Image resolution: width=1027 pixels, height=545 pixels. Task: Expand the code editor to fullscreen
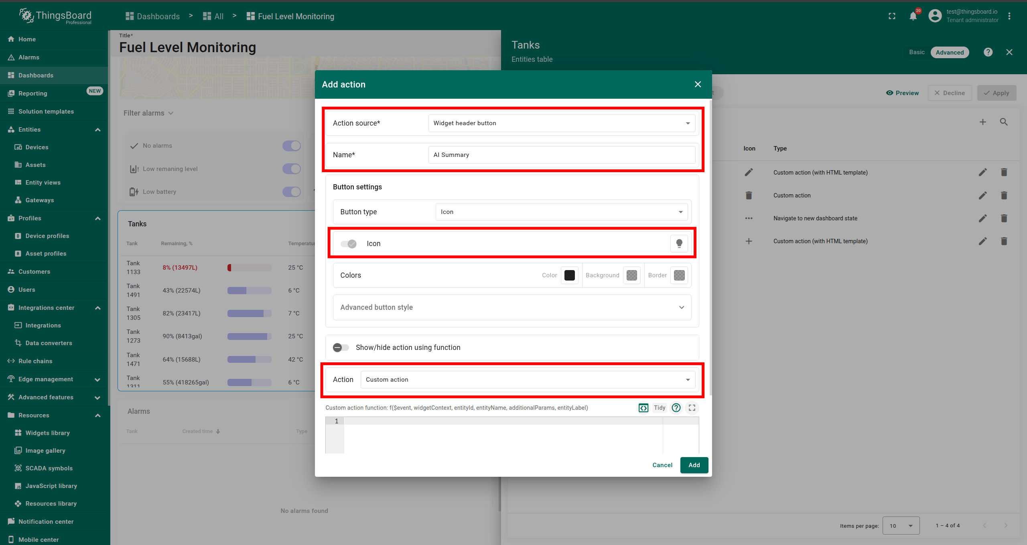click(x=692, y=408)
